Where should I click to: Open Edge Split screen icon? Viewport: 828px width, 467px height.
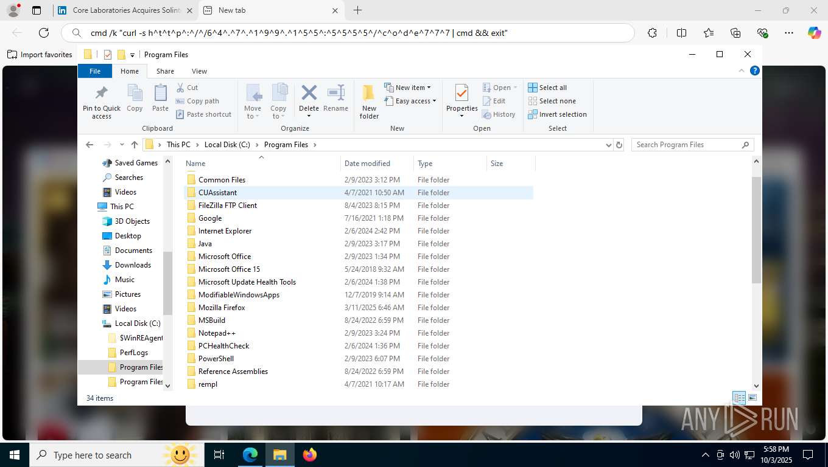(681, 33)
